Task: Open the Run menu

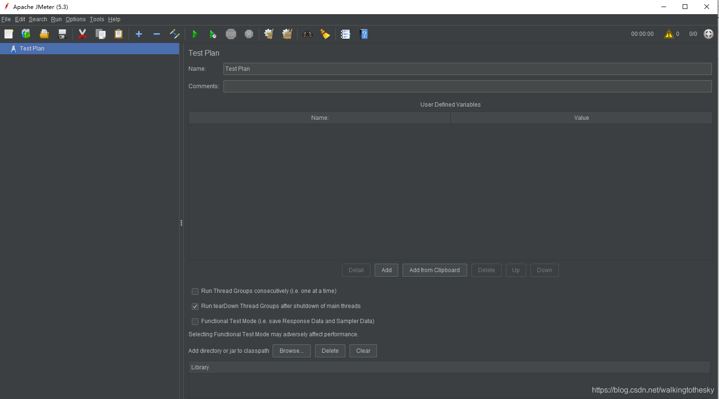Action: (x=56, y=19)
